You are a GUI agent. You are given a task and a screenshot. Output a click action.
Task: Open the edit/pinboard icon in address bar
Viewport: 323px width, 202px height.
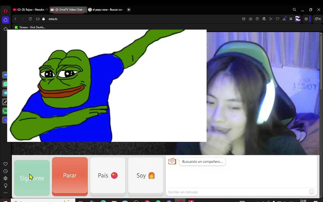(x=244, y=19)
